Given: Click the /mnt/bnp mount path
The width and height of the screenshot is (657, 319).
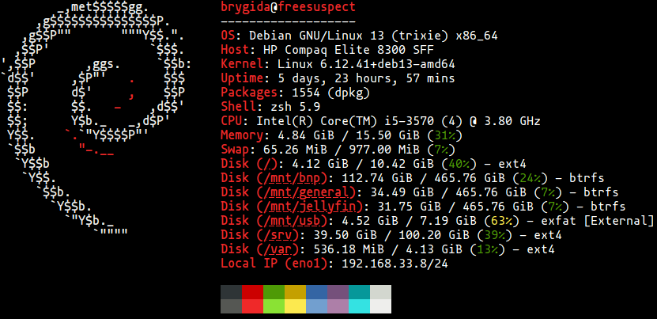Looking at the screenshot, I should tap(292, 178).
